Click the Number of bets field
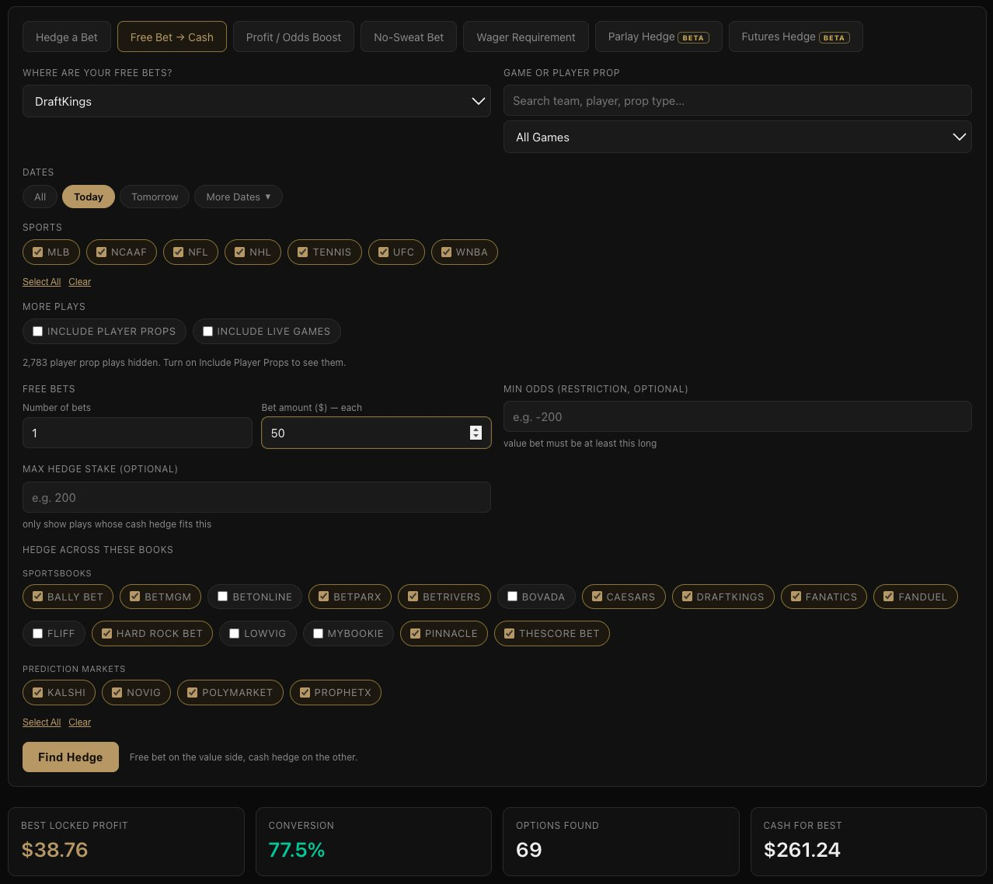 pyautogui.click(x=138, y=433)
